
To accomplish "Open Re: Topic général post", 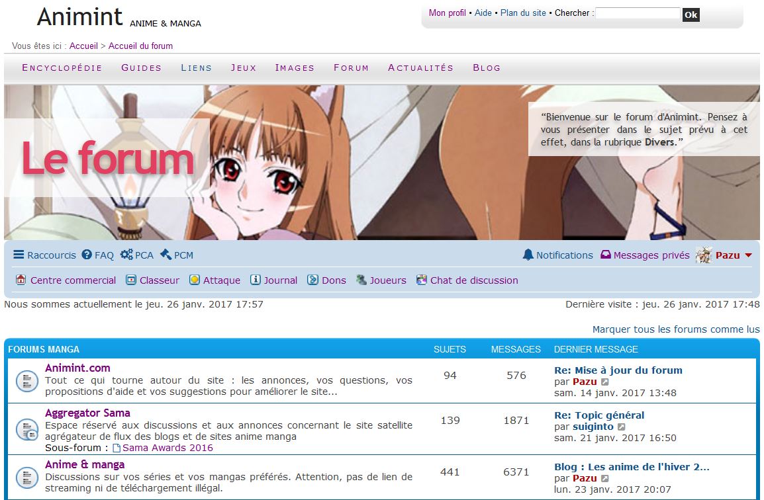I will tap(599, 415).
